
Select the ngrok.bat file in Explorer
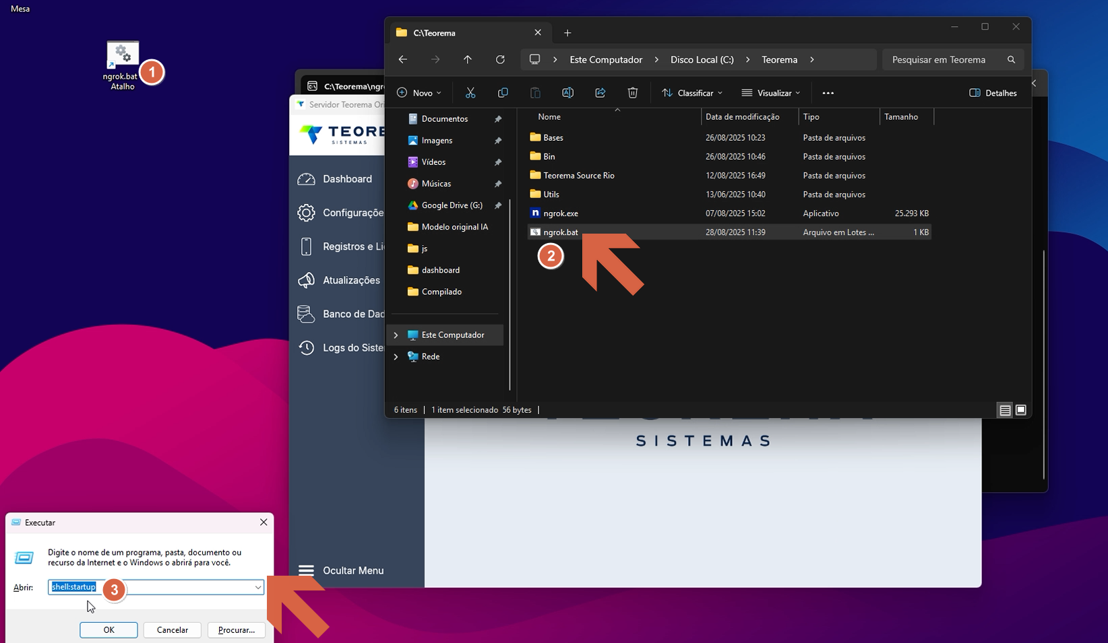[729, 232]
